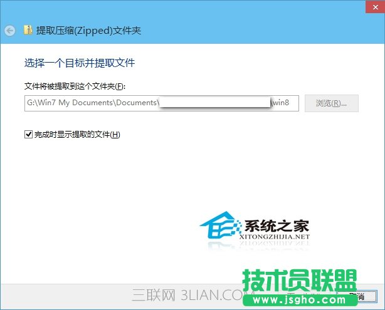The image size is (385, 310).
Task: Click the back arrow in the wizard header
Action: coord(9,30)
